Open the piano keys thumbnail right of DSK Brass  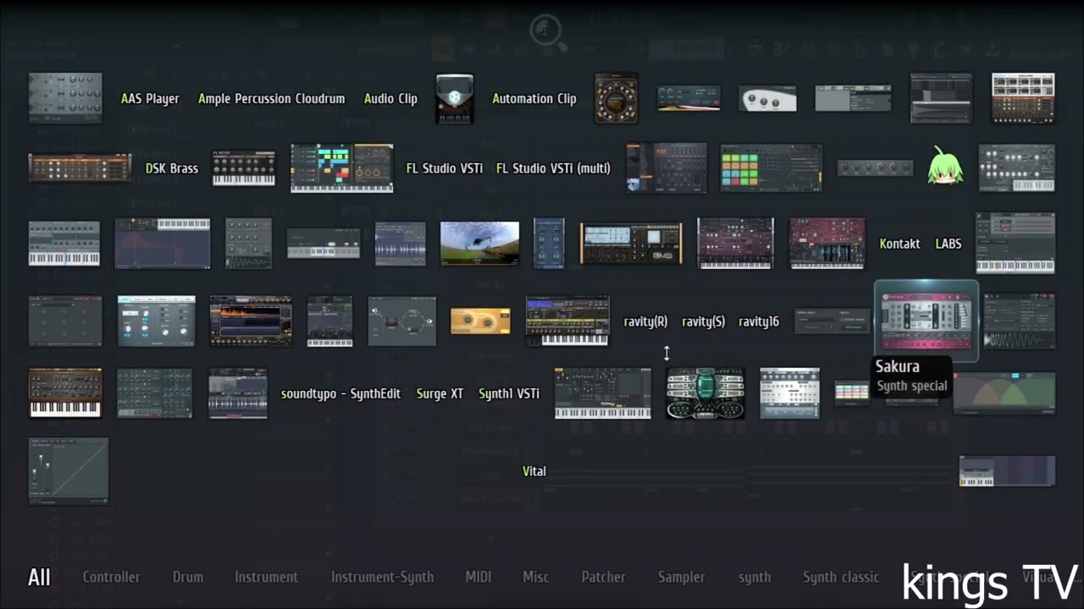tap(243, 168)
